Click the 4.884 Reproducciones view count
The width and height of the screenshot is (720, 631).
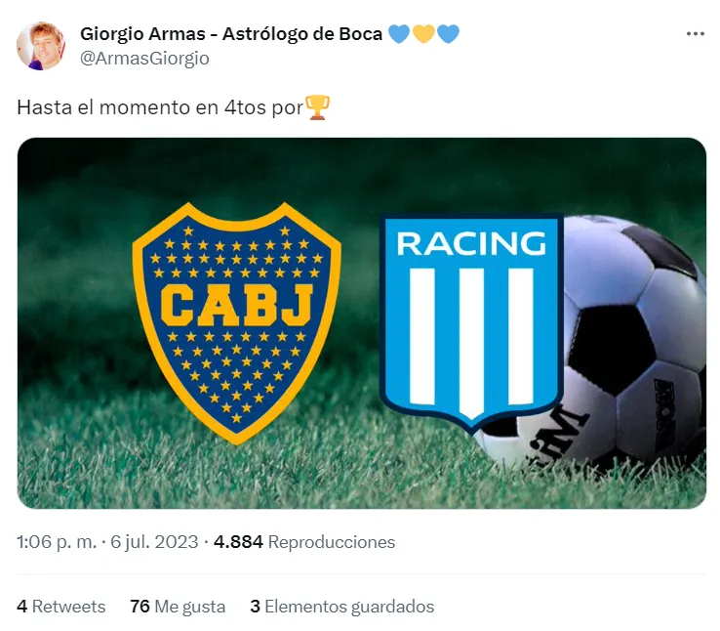(304, 542)
